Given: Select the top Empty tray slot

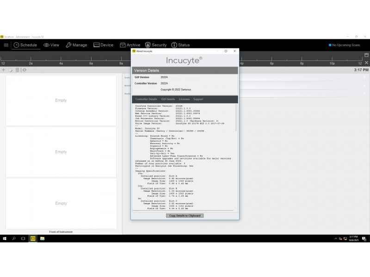Looking at the screenshot, I should tap(61, 100).
